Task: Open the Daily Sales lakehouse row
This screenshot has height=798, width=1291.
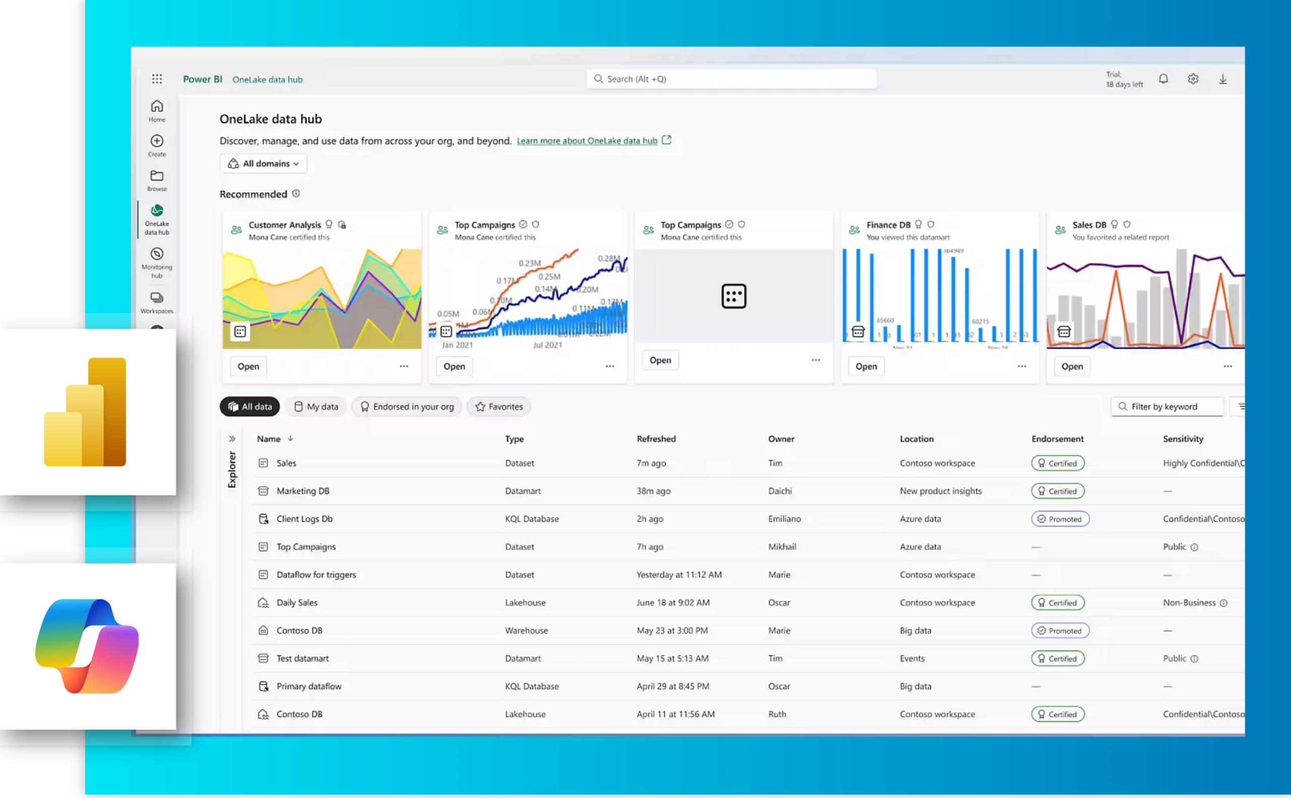Action: 749,603
